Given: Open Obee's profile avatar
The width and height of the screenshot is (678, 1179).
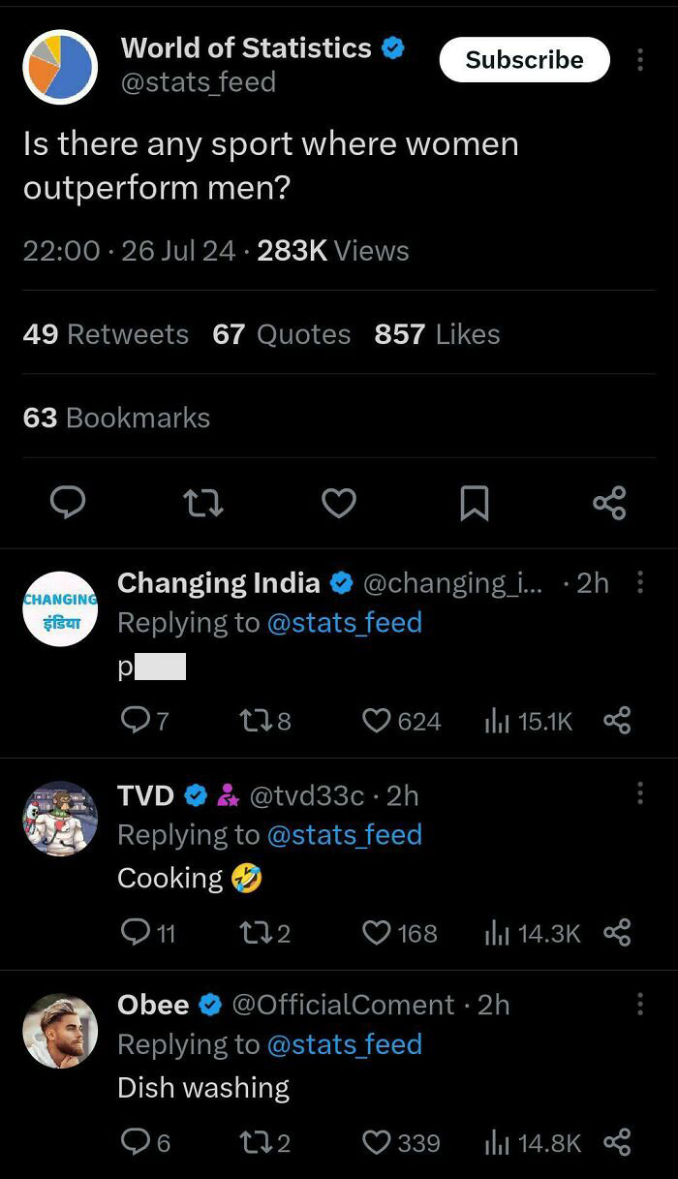Looking at the screenshot, I should coord(60,1032).
